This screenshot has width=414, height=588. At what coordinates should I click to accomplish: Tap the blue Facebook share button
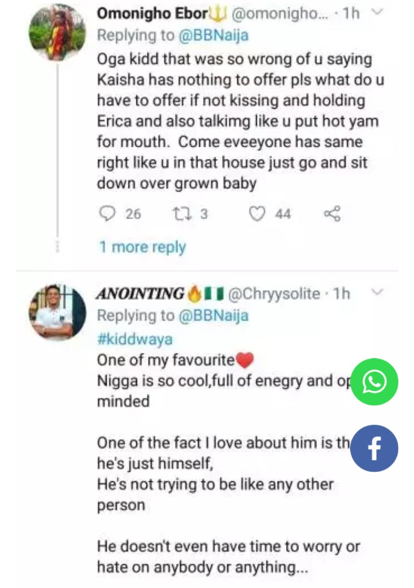point(374,448)
